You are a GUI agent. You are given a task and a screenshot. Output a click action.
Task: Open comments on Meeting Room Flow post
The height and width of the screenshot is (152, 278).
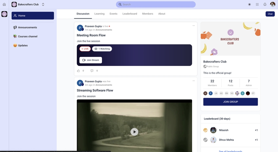click(92, 71)
